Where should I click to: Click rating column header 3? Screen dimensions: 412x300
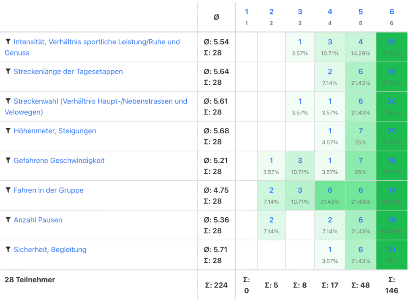pyautogui.click(x=300, y=12)
